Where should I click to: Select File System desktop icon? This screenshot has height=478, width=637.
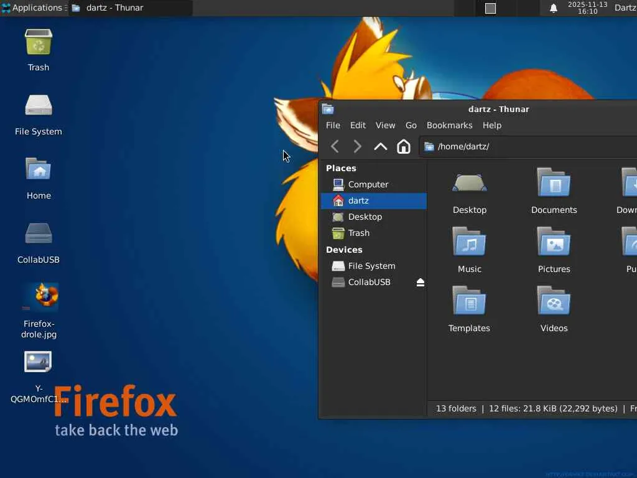pyautogui.click(x=39, y=106)
